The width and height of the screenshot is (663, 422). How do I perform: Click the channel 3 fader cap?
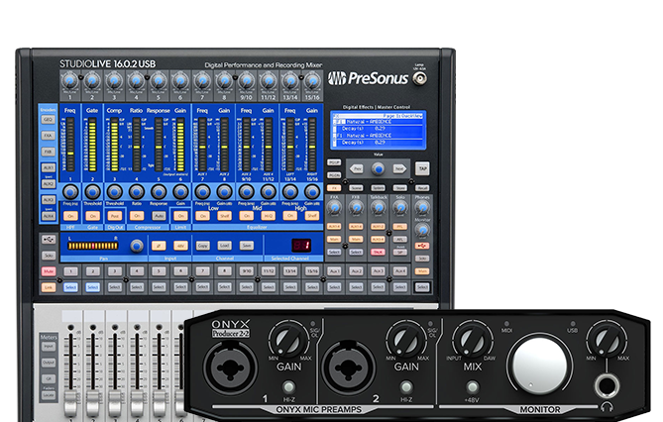click(115, 405)
